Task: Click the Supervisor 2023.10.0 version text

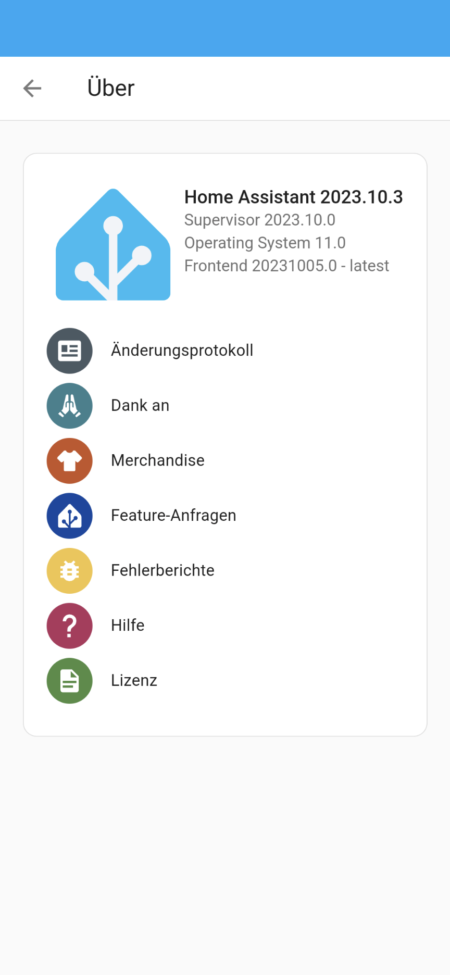Action: pyautogui.click(x=259, y=220)
